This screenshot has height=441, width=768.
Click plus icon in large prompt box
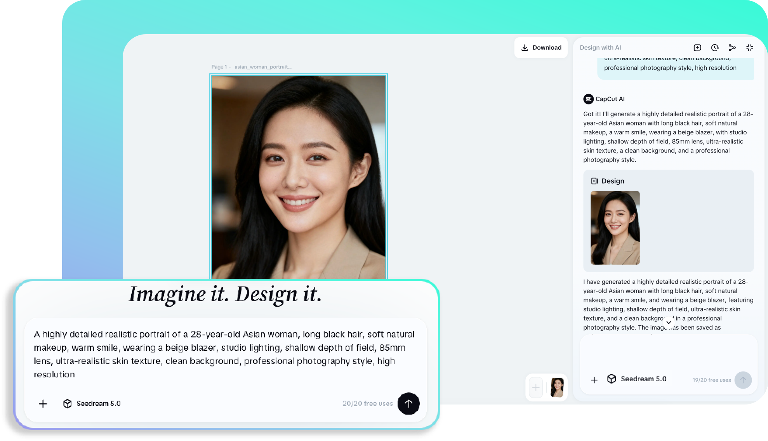[x=43, y=404]
